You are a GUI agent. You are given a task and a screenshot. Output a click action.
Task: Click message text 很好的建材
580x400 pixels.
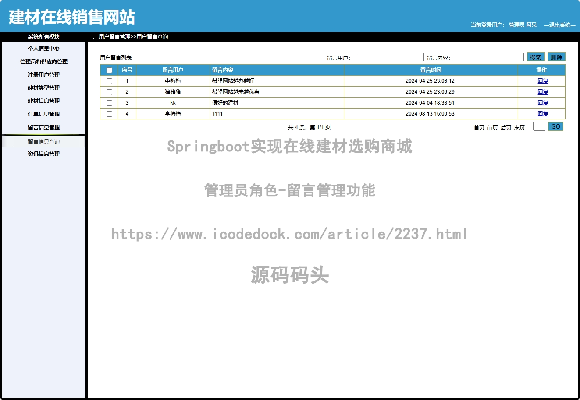tap(225, 103)
